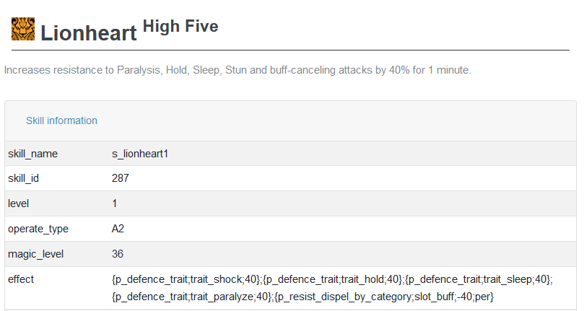The image size is (584, 311).
Task: Select the skill_id row label
Action: click(25, 178)
